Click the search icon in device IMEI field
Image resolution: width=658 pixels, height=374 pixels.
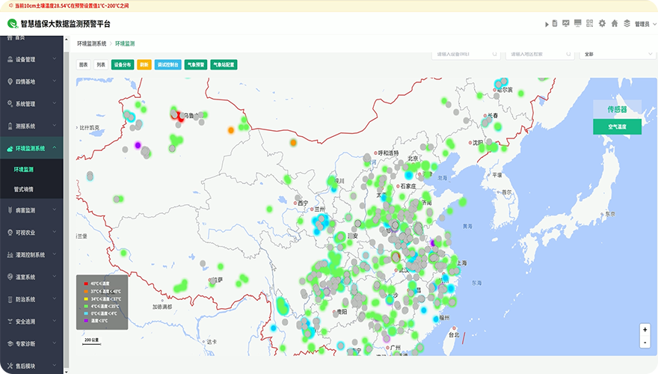(x=494, y=54)
